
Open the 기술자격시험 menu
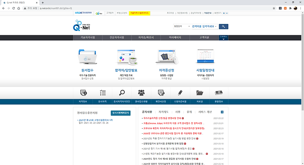(88, 37)
